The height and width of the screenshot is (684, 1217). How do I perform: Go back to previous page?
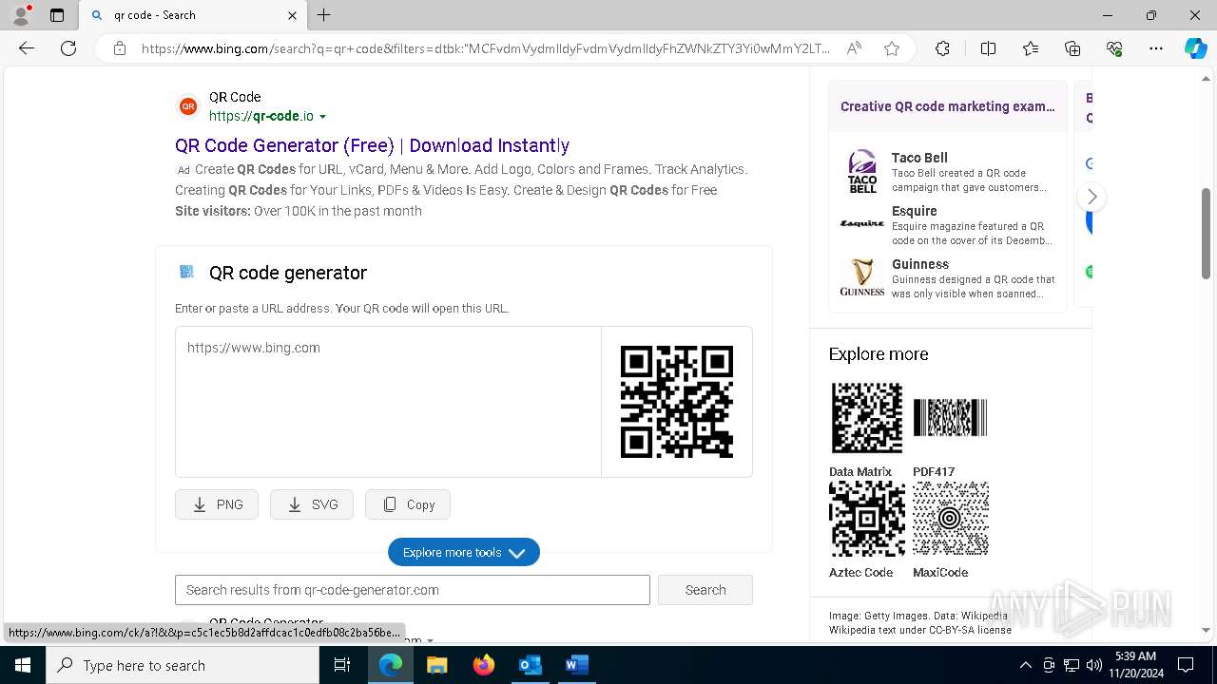pos(27,48)
